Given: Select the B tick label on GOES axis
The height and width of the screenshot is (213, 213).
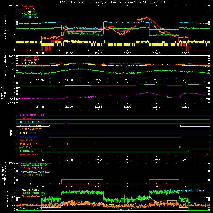Looking at the screenshot, I should (14, 88).
